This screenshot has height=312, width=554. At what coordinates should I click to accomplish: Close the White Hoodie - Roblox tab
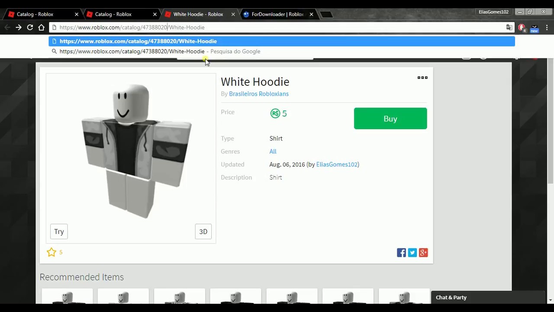click(x=233, y=14)
